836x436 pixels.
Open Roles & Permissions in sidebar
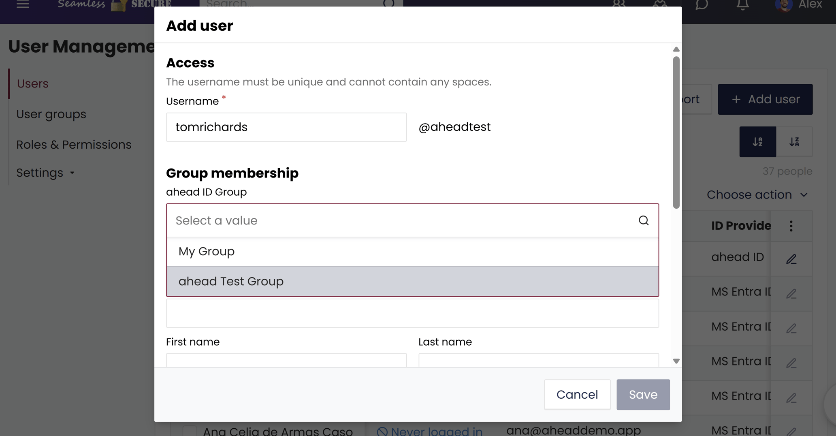(x=74, y=145)
